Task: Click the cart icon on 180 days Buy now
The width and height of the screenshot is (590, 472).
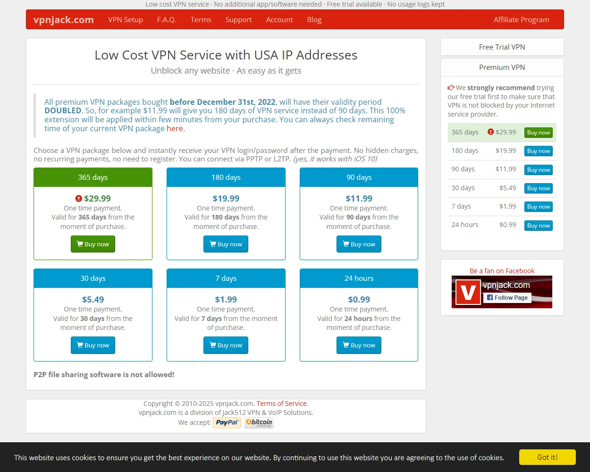Action: point(213,244)
